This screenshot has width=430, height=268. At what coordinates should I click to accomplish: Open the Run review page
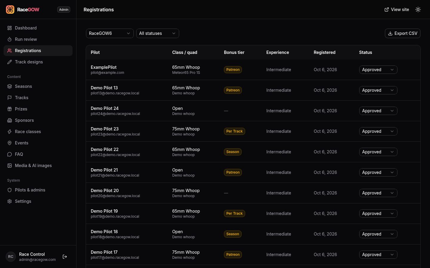(x=38, y=39)
